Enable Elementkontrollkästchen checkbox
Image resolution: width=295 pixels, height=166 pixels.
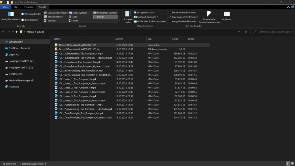[x=170, y=12]
